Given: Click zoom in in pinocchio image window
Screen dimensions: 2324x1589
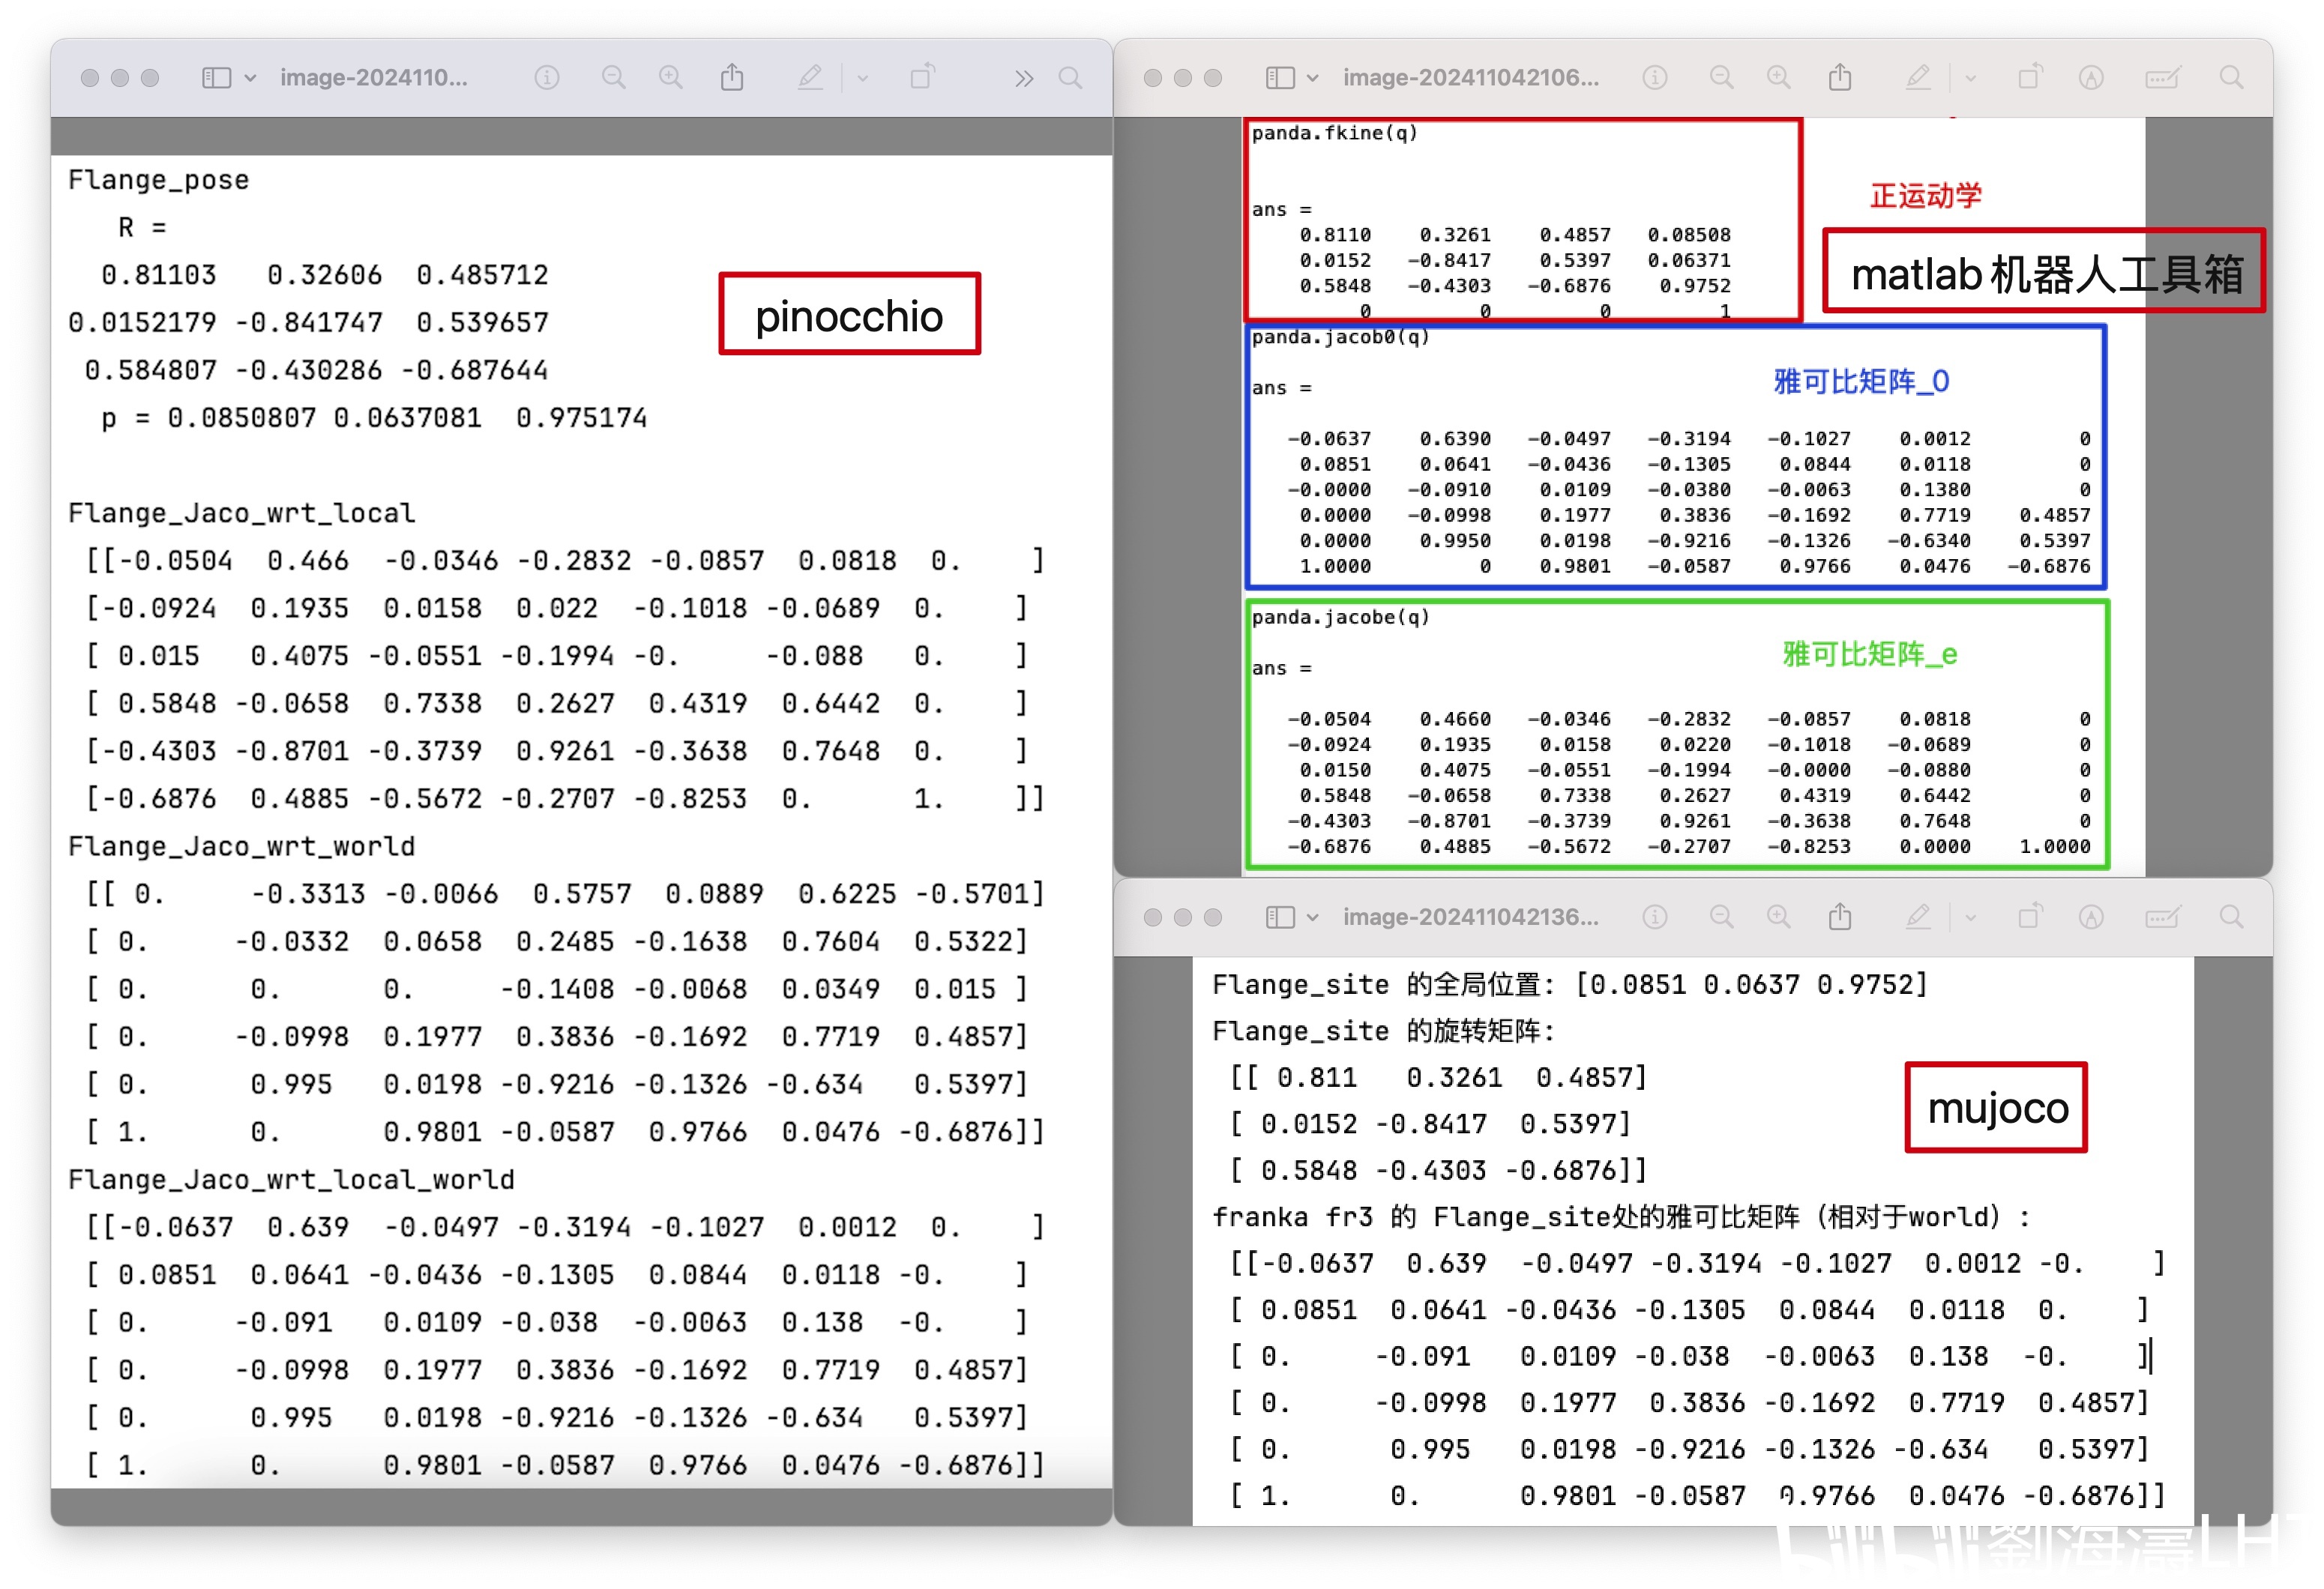Looking at the screenshot, I should (x=671, y=77).
